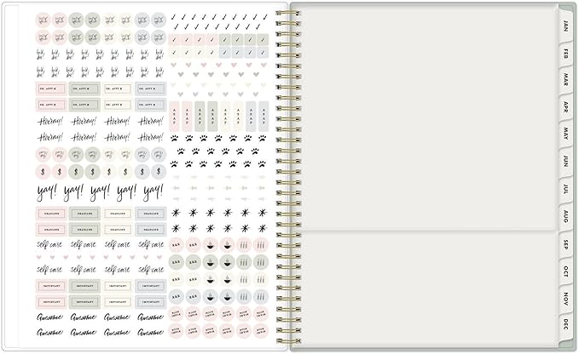Click the APR divider tab
Screen dimensions: 579x354
[565, 107]
